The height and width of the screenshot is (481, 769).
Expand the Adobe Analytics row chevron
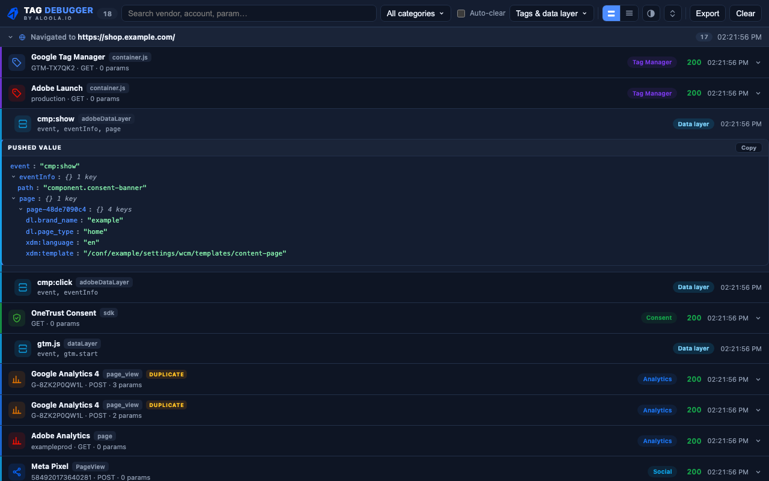click(x=758, y=441)
